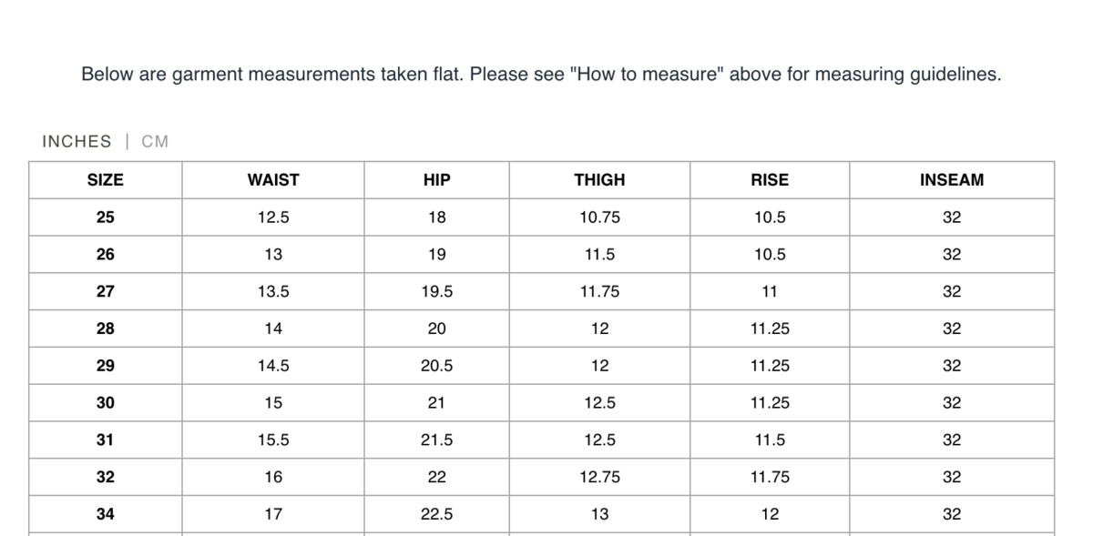Click the SIZE column header

tap(106, 180)
